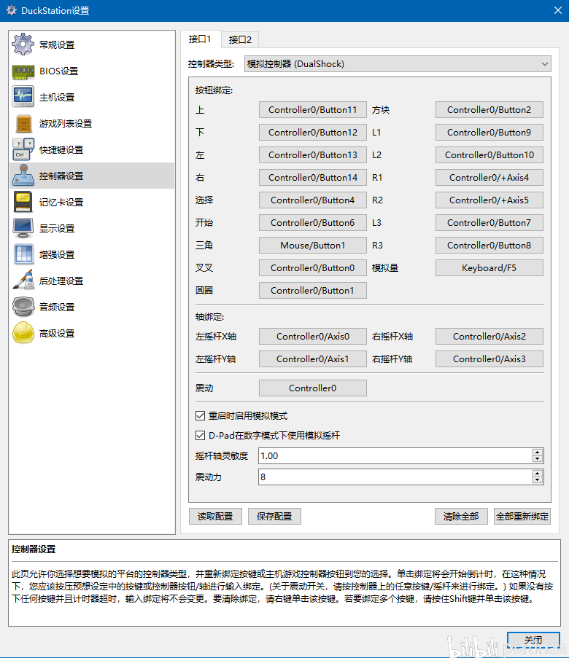Screen dimensions: 569x658
Task: Open the 记忆卡设置 memory card icon
Action: (23, 202)
